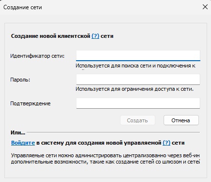211x182 pixels.
Task: Click the Создание сети title bar text
Action: 23,7
